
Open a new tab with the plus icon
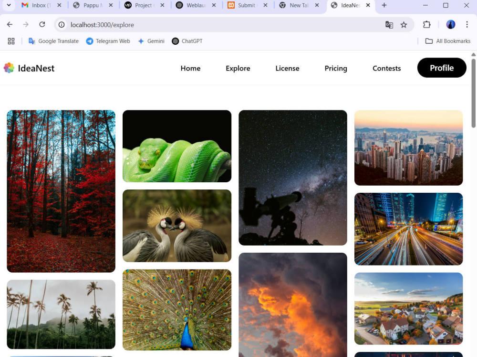384,5
